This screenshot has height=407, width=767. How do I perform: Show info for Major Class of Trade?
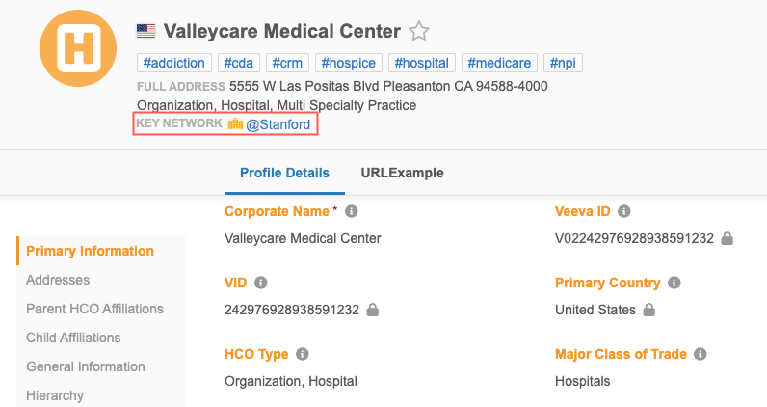coord(701,355)
